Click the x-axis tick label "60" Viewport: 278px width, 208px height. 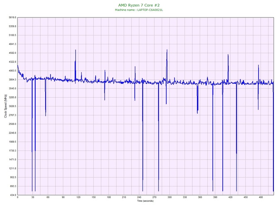tap(48, 197)
